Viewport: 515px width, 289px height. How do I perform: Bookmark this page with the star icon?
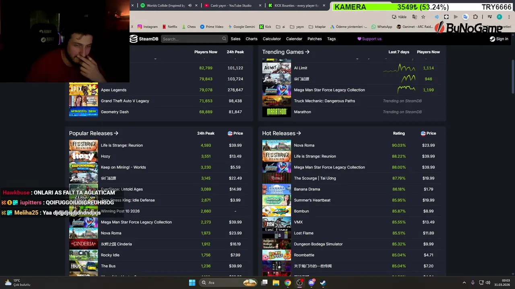pos(423,17)
